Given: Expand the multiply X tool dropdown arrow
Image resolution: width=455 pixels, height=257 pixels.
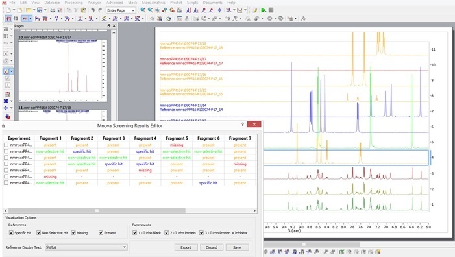Looking at the screenshot, I should tap(11, 101).
